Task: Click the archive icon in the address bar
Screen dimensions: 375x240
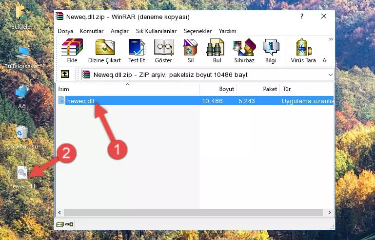Action: point(86,75)
